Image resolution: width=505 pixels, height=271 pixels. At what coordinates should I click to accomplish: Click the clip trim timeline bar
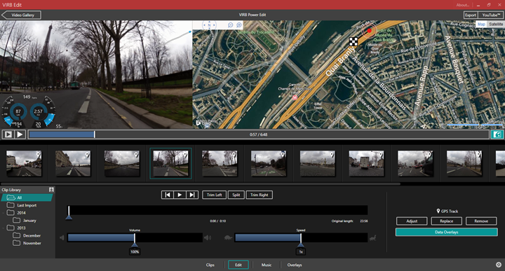click(217, 210)
